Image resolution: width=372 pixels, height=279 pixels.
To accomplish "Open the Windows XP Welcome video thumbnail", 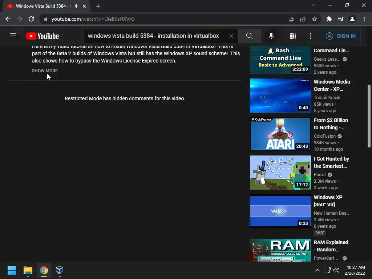I will point(280,211).
